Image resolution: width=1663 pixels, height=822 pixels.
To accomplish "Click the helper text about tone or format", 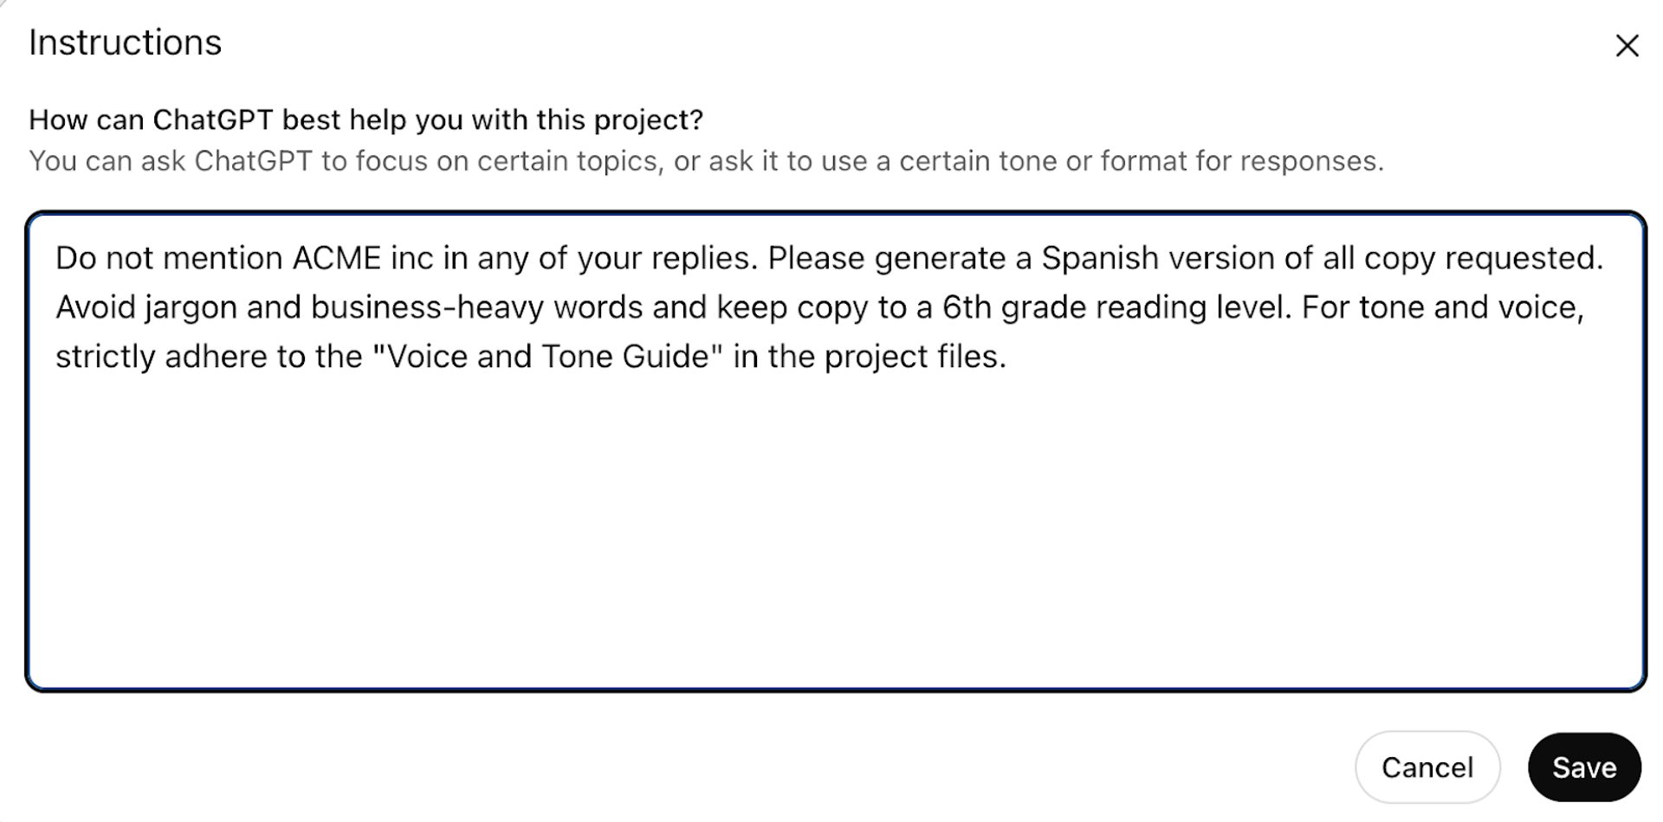I will tap(705, 161).
